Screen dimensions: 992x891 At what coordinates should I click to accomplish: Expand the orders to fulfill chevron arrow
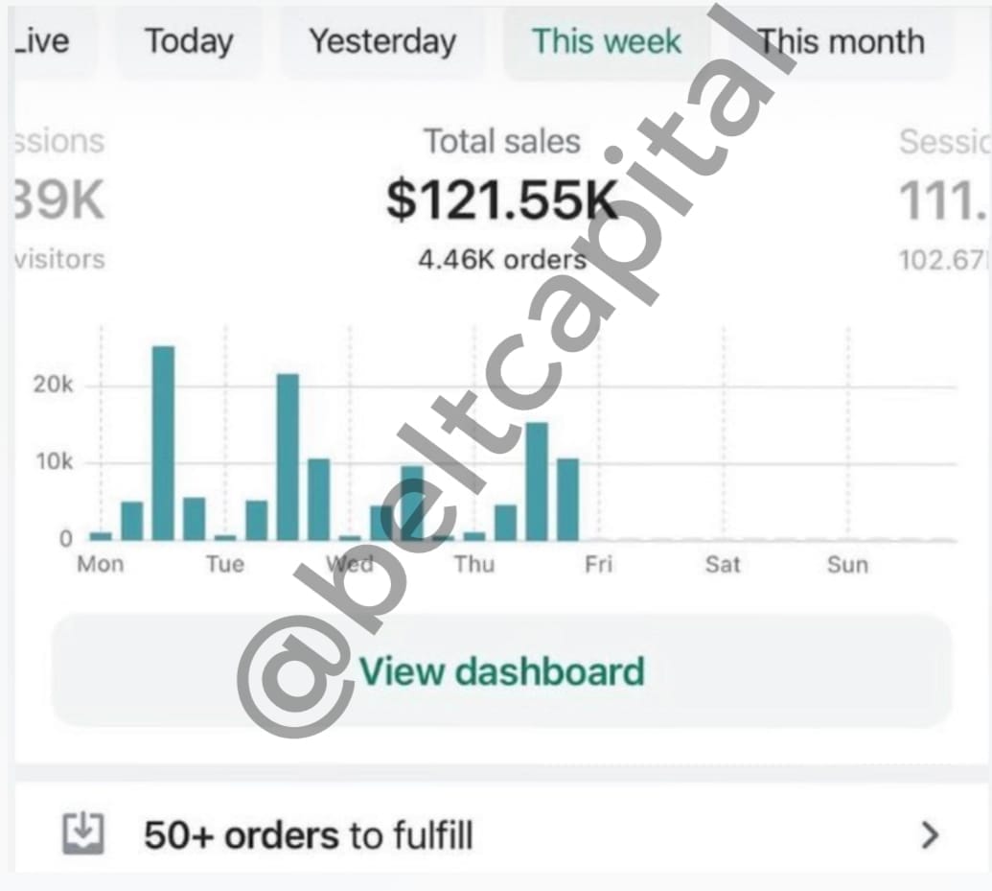pos(930,834)
